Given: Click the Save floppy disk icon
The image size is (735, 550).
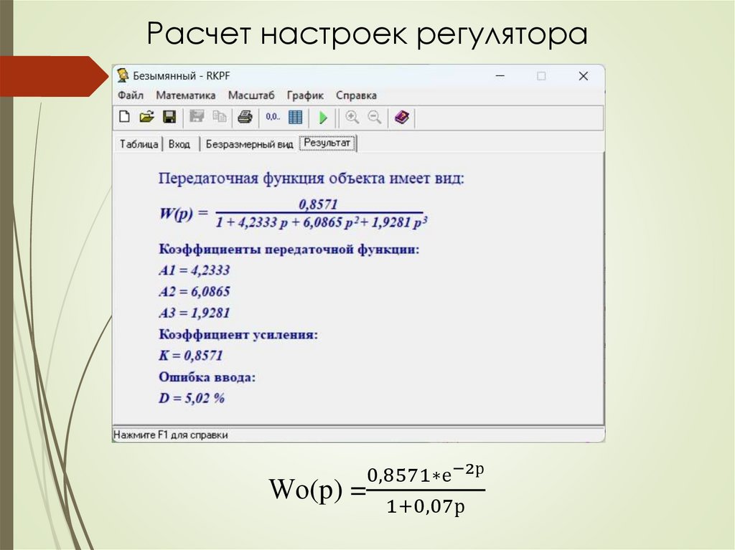Looking at the screenshot, I should point(169,117).
